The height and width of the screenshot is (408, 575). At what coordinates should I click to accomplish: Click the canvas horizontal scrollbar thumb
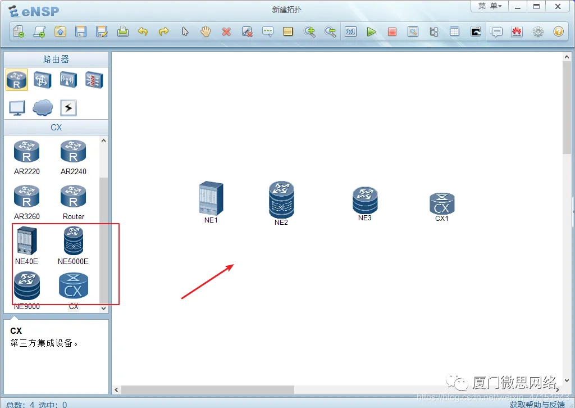point(208,389)
